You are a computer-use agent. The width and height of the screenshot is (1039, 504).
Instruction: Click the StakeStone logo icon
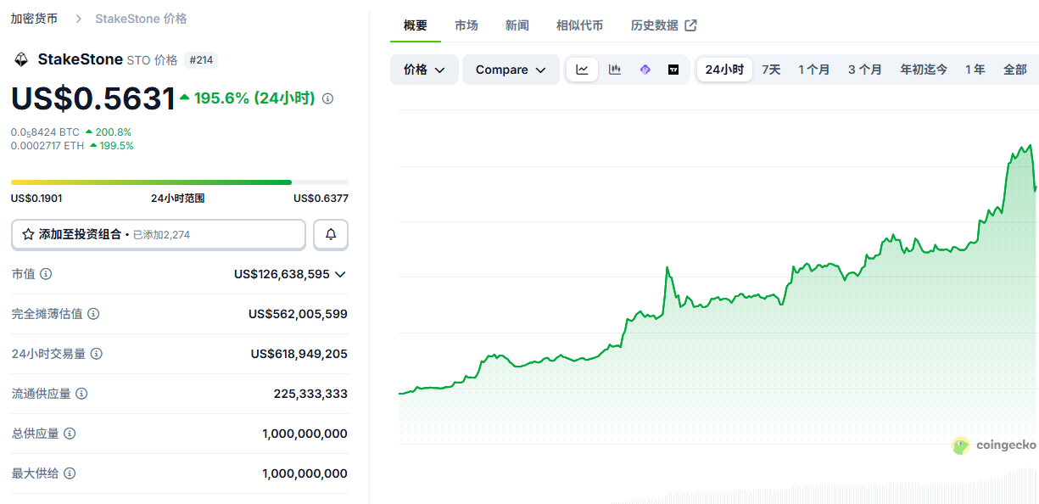[x=20, y=59]
